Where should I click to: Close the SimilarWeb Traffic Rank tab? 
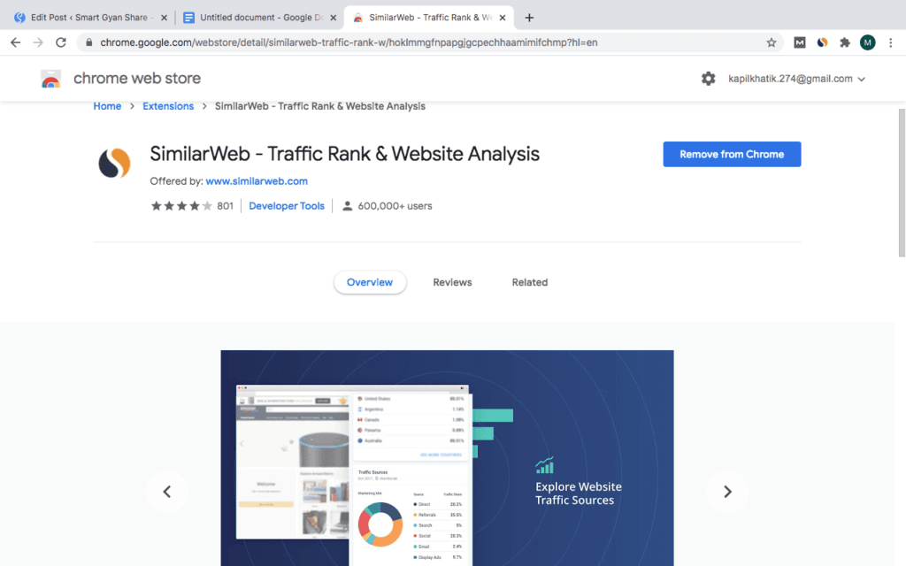pos(503,18)
